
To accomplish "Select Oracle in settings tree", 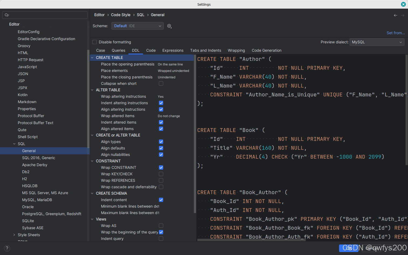I will click(x=28, y=207).
